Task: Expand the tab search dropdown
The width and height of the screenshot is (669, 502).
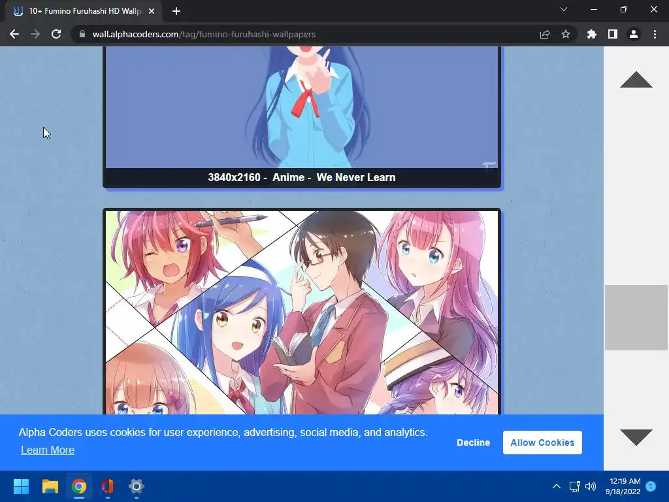Action: [x=564, y=9]
